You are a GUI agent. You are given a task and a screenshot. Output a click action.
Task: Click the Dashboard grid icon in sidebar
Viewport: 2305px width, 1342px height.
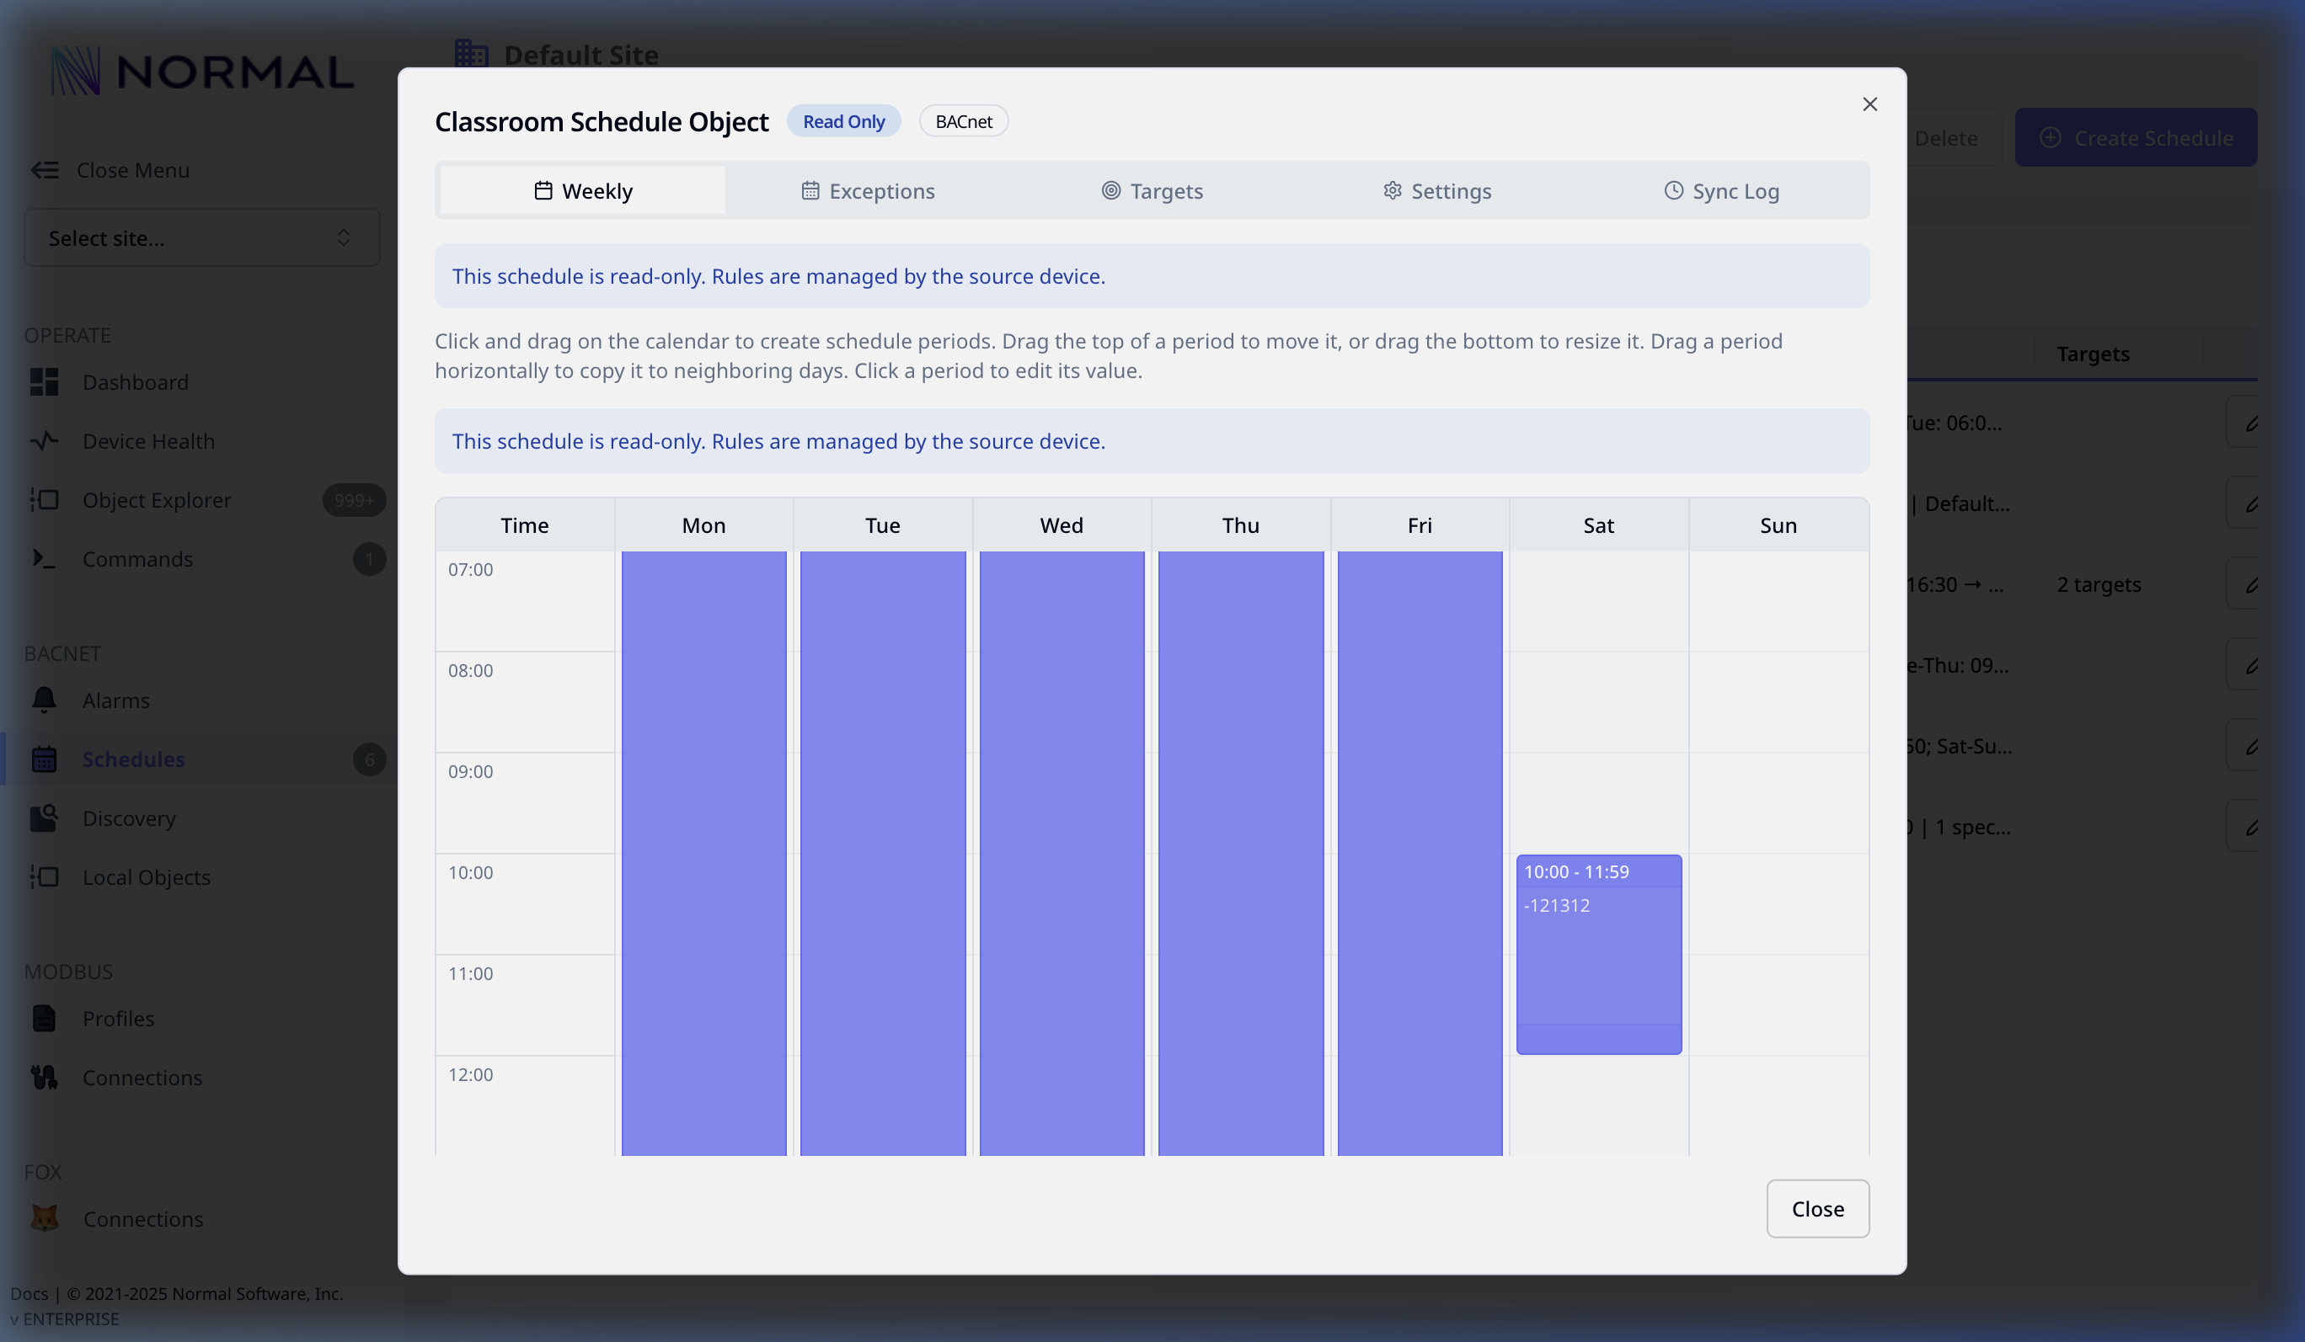coord(44,382)
